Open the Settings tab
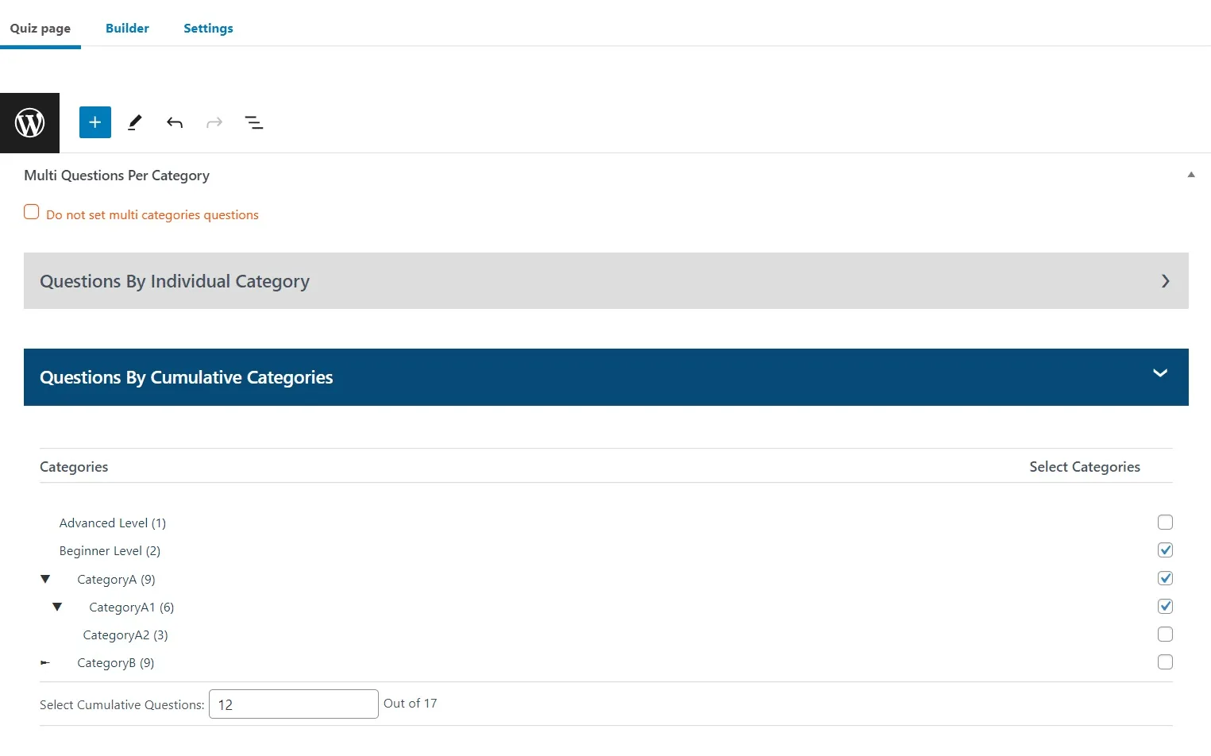Image resolution: width=1211 pixels, height=756 pixels. [x=208, y=28]
